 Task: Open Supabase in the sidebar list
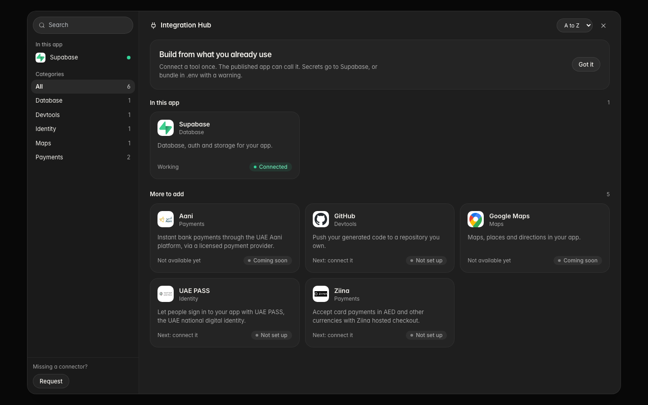click(x=83, y=58)
